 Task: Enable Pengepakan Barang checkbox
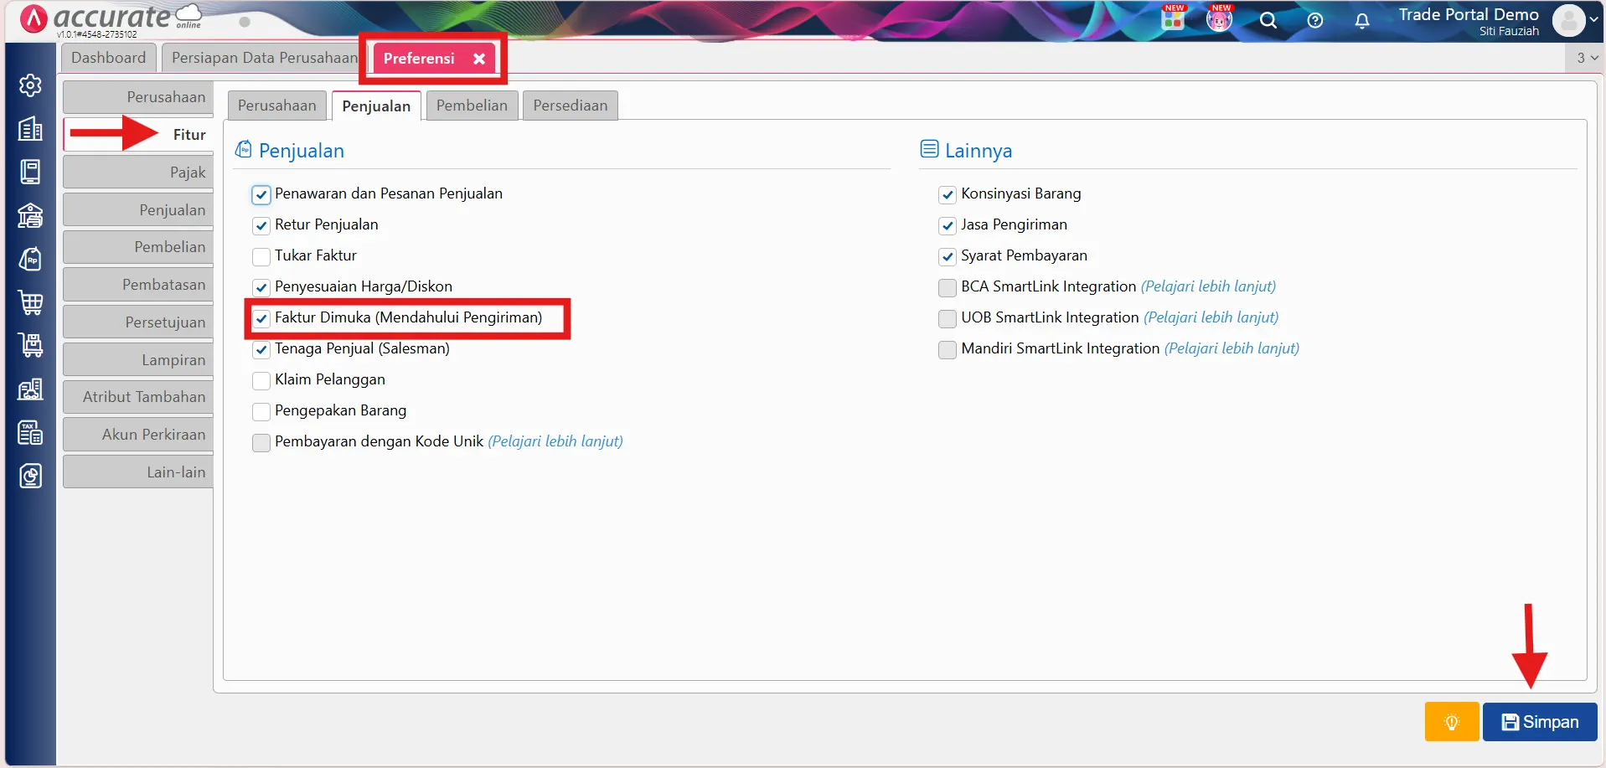coord(261,411)
